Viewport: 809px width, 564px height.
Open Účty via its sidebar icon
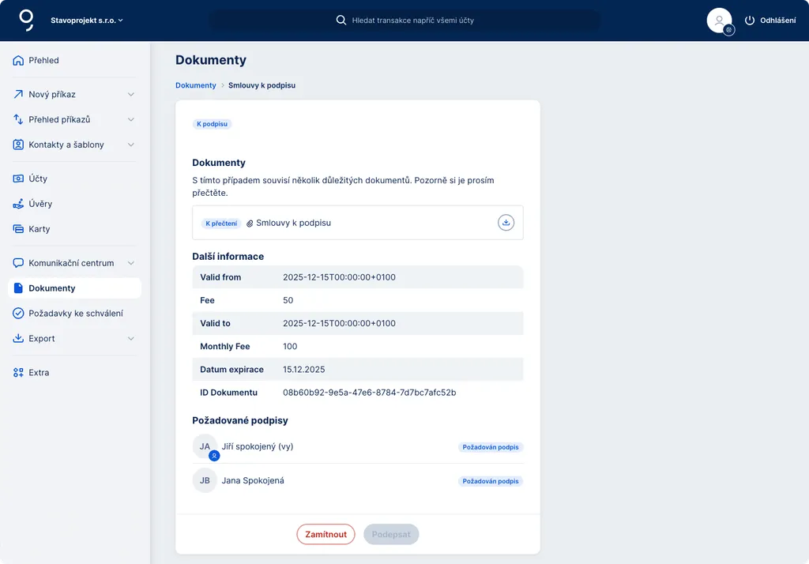click(19, 179)
